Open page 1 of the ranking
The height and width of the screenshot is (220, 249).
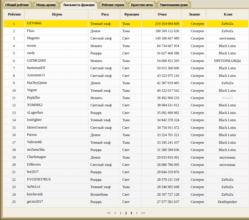[x=120, y=213]
